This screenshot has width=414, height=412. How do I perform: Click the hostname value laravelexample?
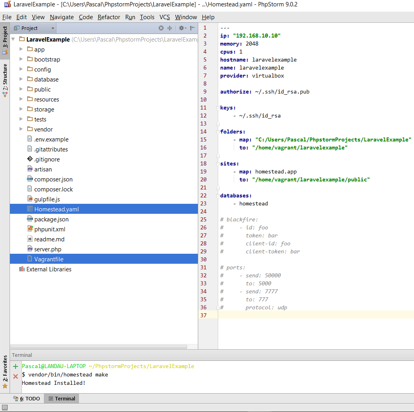pos(274,60)
